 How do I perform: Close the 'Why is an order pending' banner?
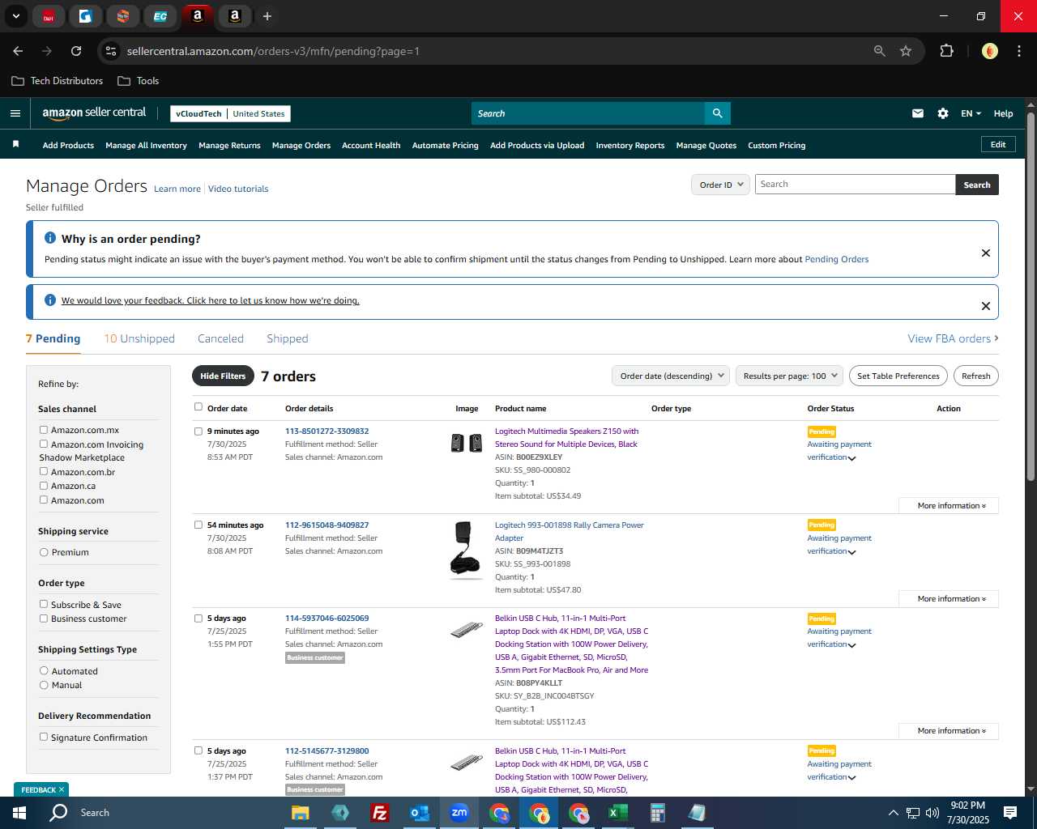[986, 253]
